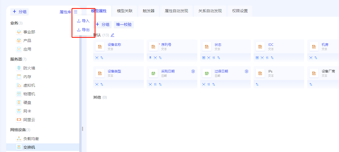Go to the 权限设置 tab

tap(240, 11)
